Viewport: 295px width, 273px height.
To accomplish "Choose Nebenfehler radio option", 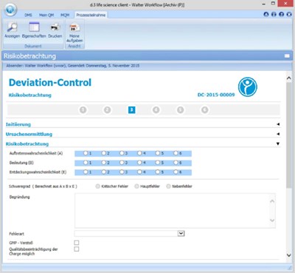I will [168, 186].
